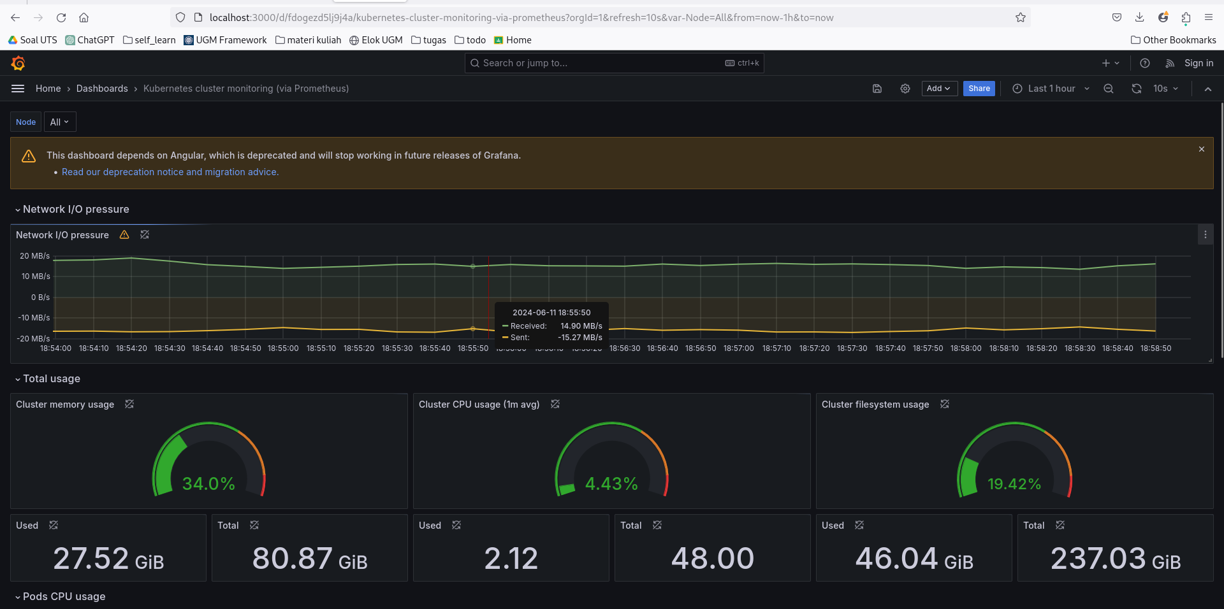Click Angular icon on Cluster filesystem usage panel
Image resolution: width=1224 pixels, height=609 pixels.
coord(945,404)
